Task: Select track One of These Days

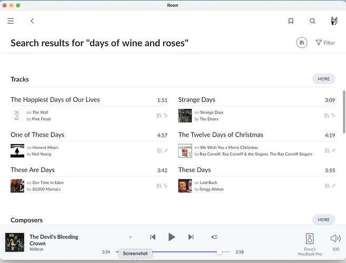Action: tap(37, 135)
